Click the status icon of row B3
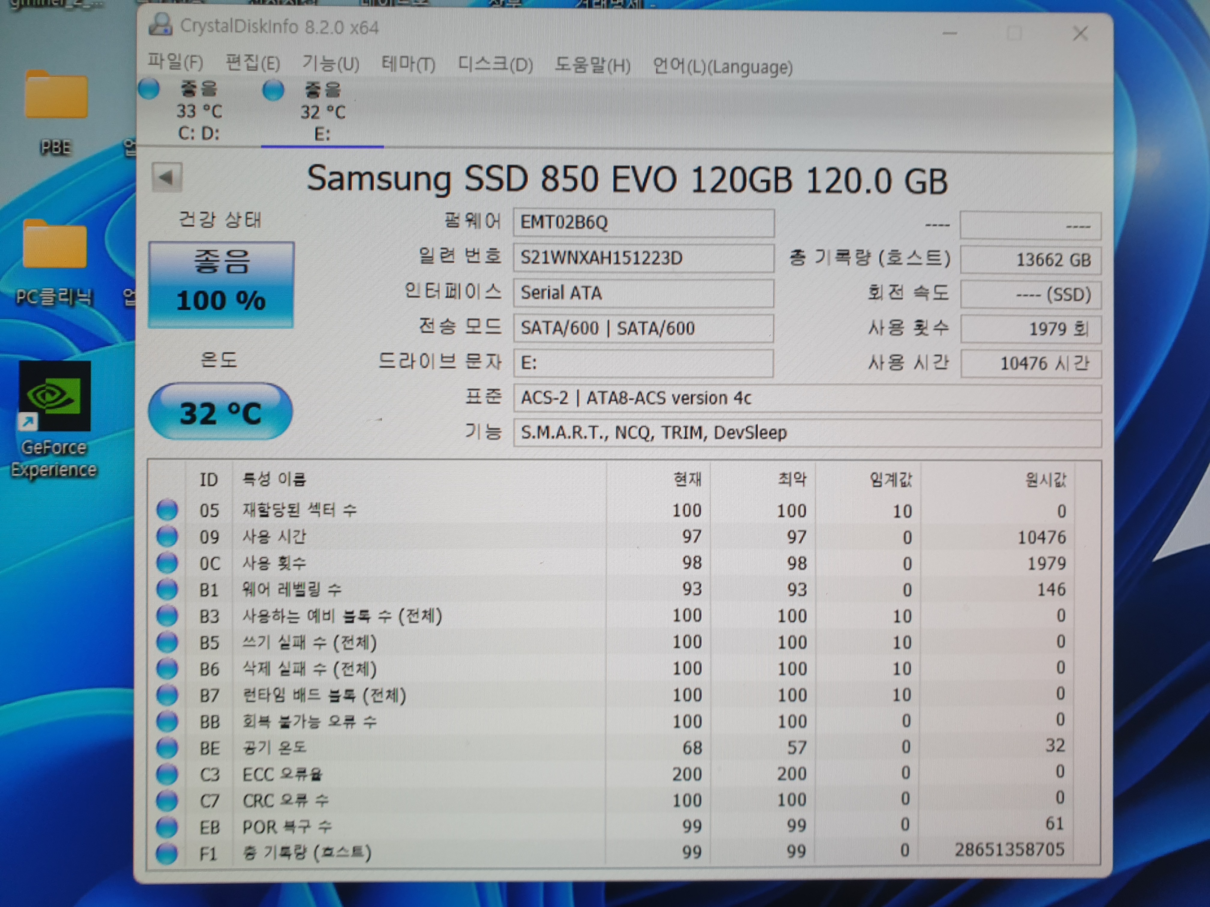1210x907 pixels. pyautogui.click(x=167, y=615)
